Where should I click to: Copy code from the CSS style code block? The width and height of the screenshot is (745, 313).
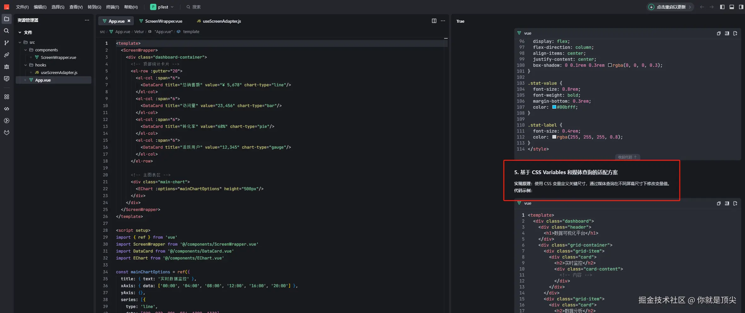719,33
